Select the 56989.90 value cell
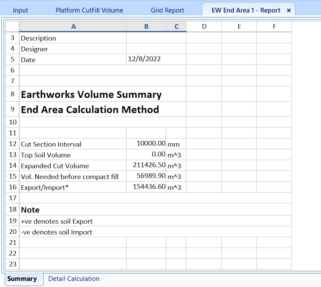Image resolution: width=321 pixels, height=287 pixels. point(146,176)
